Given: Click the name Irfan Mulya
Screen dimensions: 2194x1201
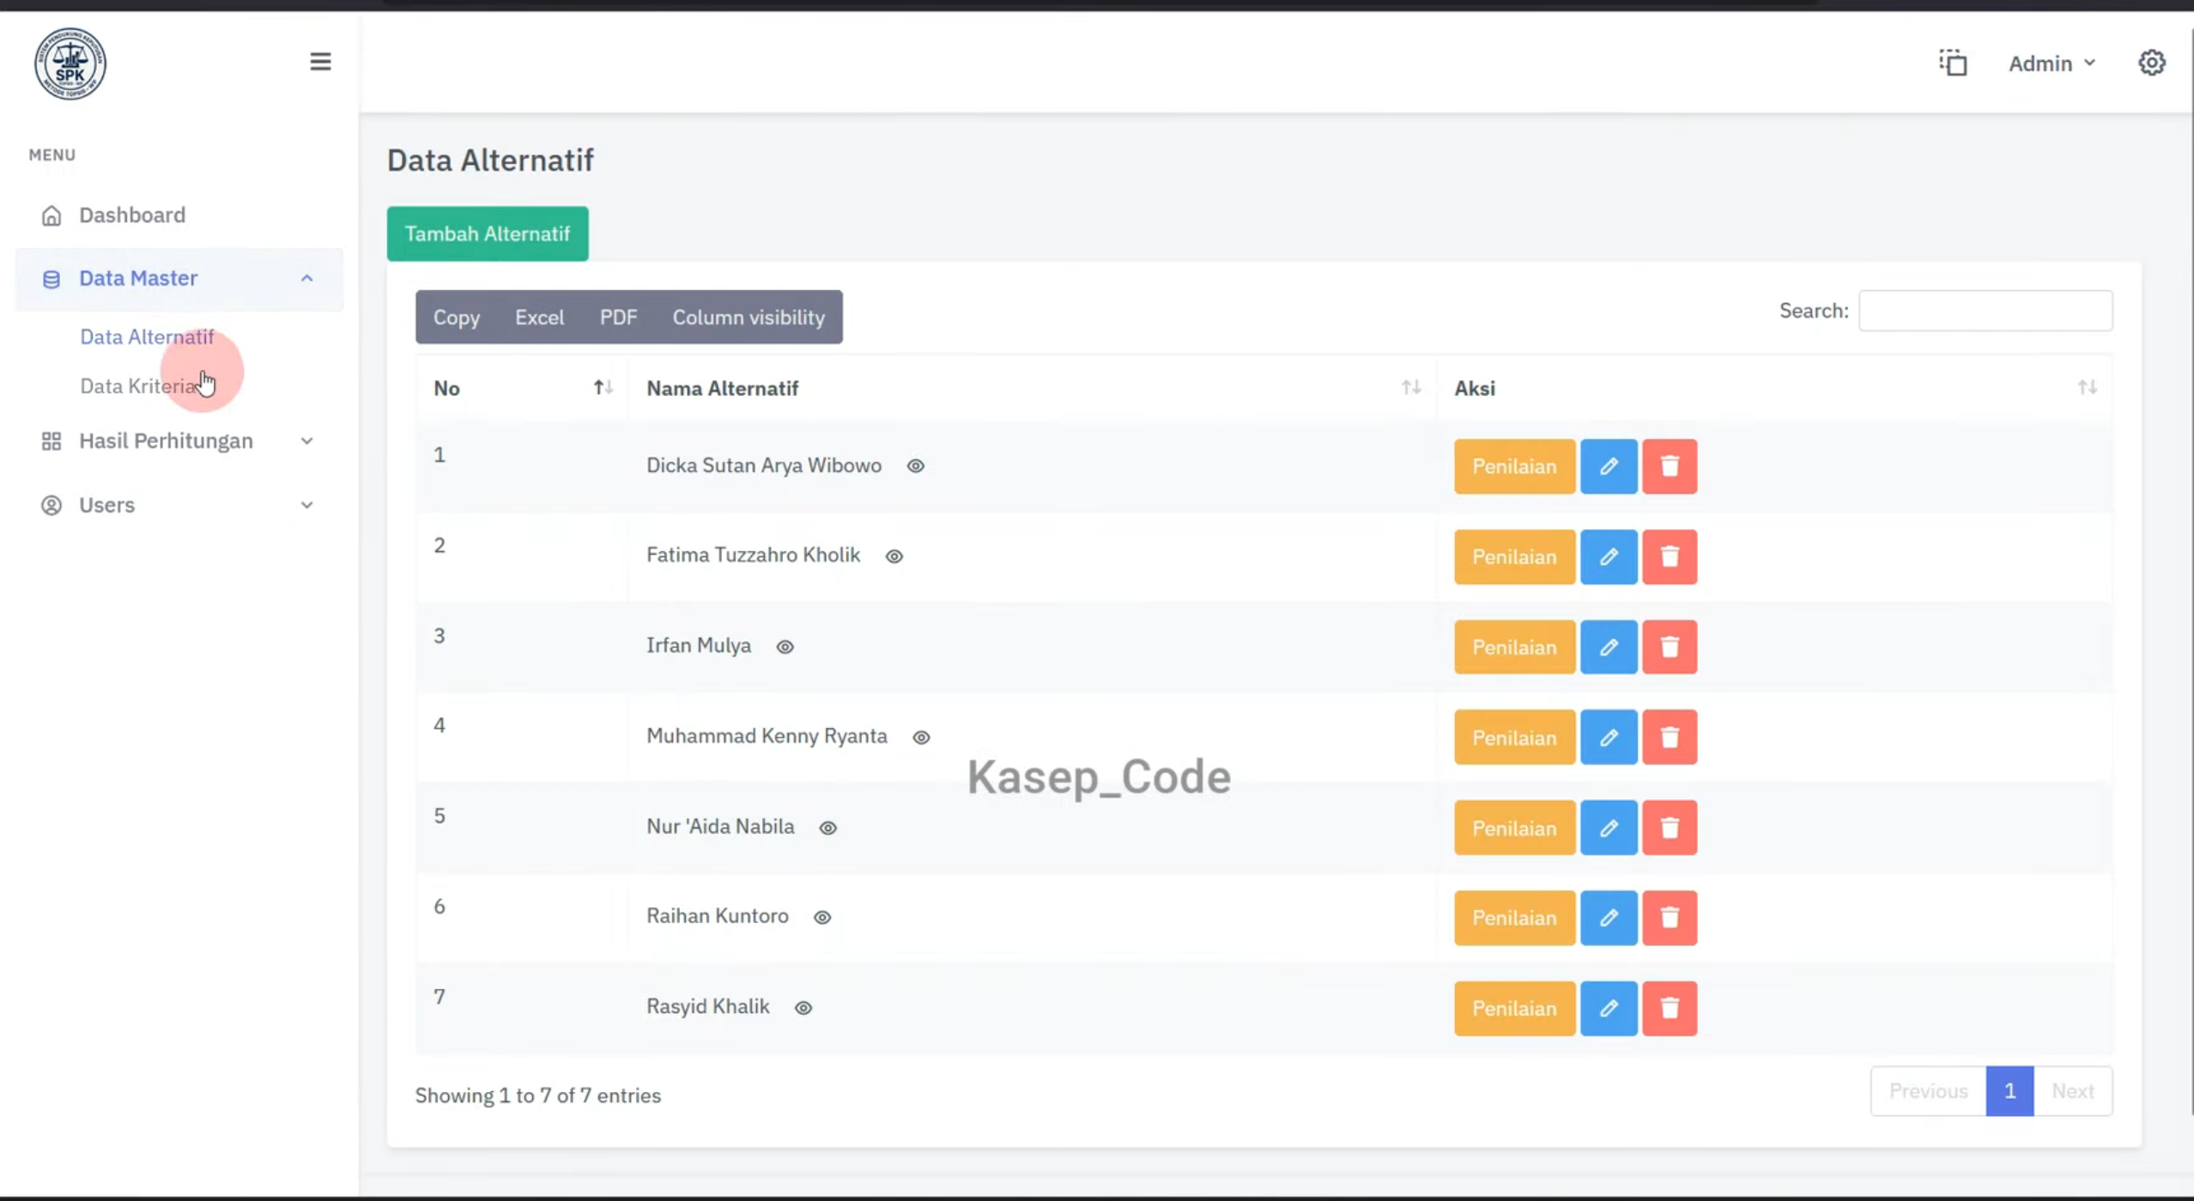Looking at the screenshot, I should tap(699, 646).
